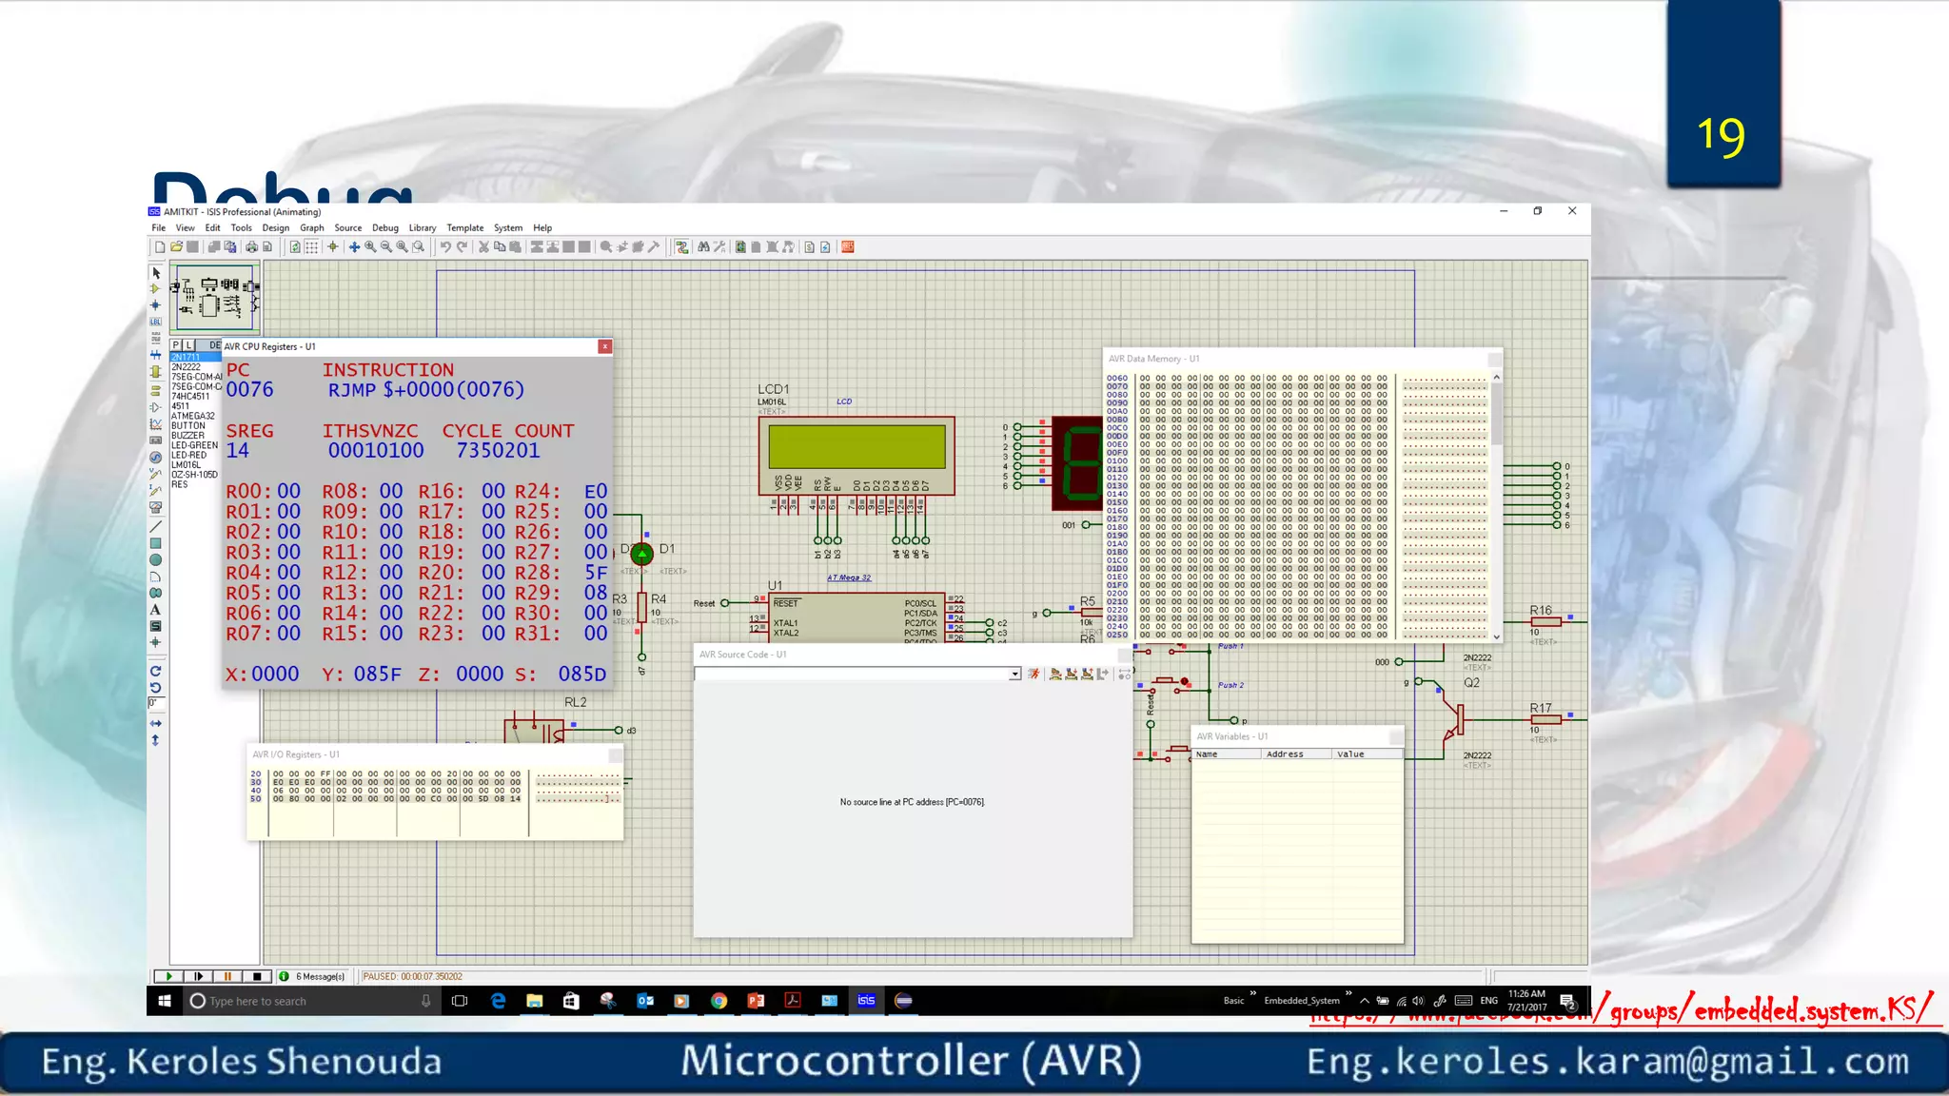Click the Zoom Out magnifier icon
Screen dimensions: 1949x1096
[x=386, y=247]
